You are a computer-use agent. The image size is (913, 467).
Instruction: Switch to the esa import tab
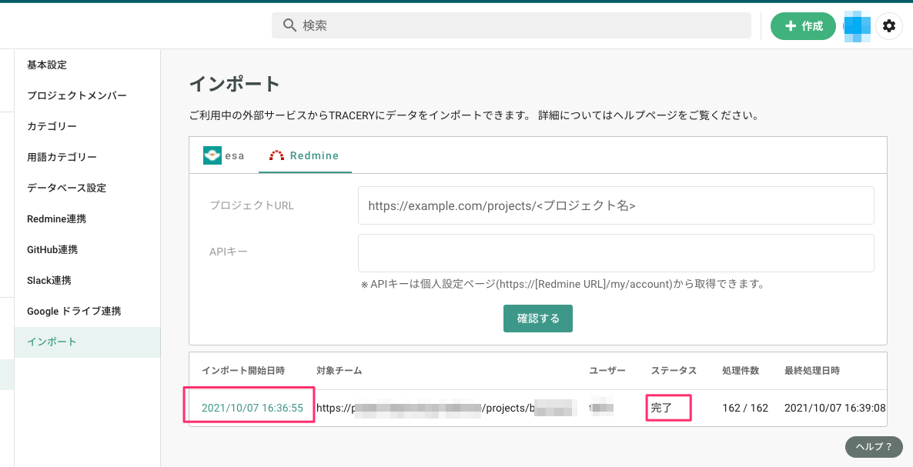(x=224, y=155)
